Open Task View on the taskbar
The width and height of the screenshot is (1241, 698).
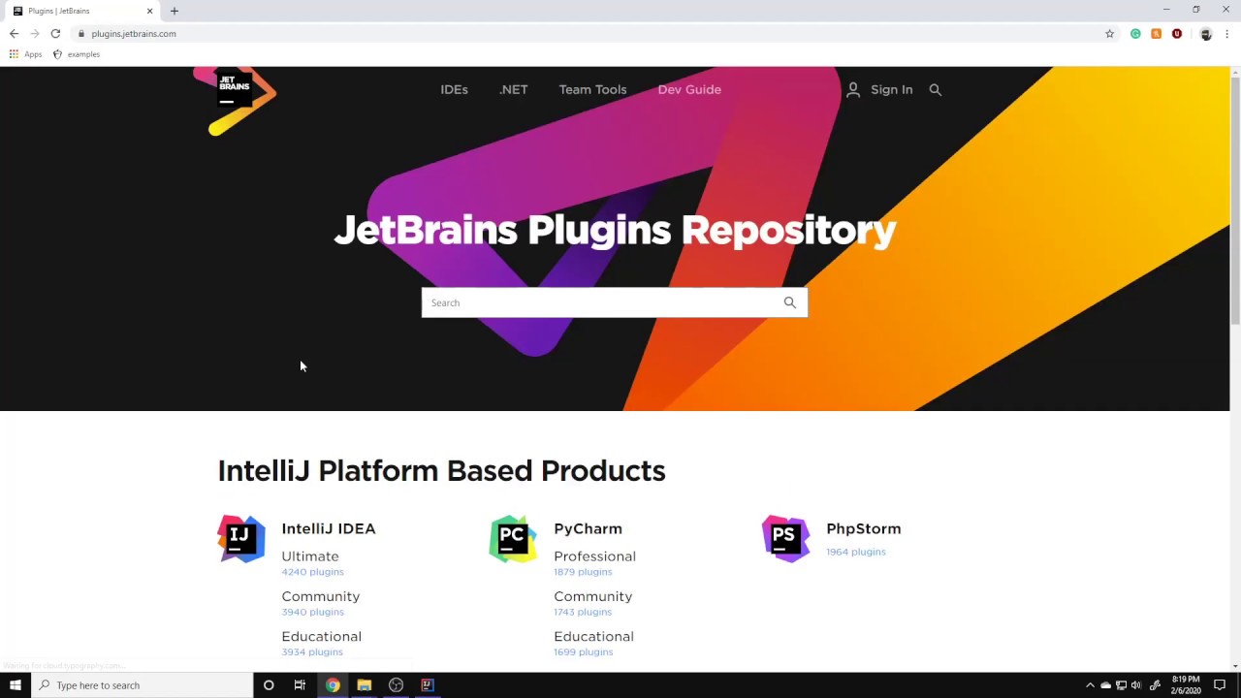point(300,685)
